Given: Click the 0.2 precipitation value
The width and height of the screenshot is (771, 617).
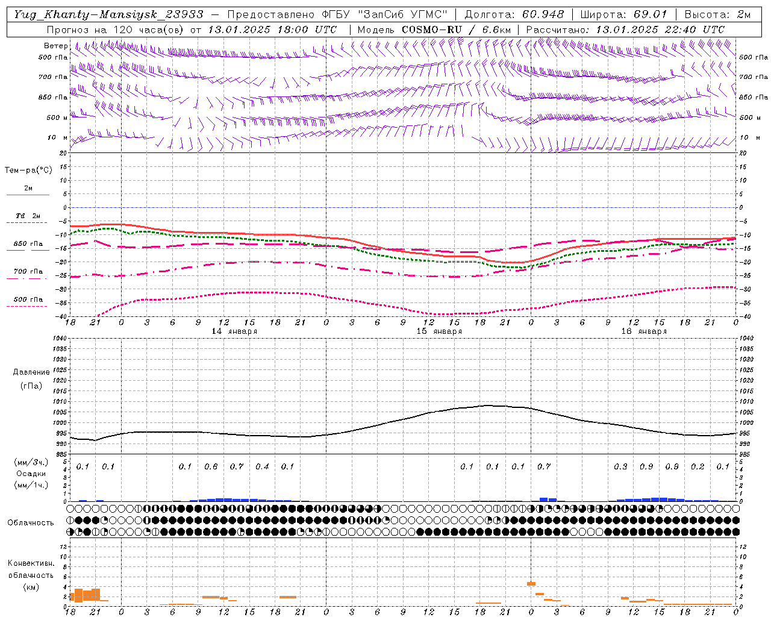Looking at the screenshot, I should [x=698, y=467].
